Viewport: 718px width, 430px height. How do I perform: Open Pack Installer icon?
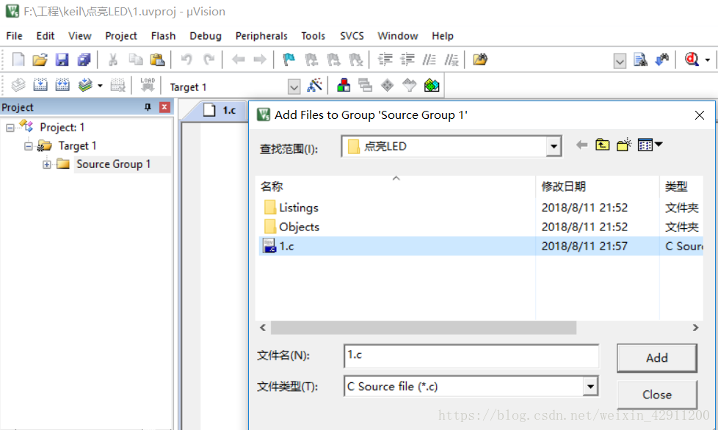[x=432, y=85]
